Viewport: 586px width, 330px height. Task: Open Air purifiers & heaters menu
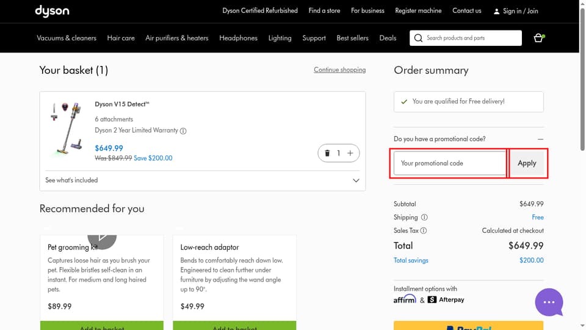(x=177, y=38)
